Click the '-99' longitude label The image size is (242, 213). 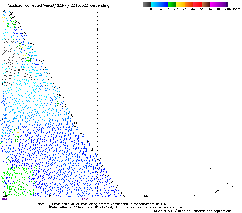point(97,196)
